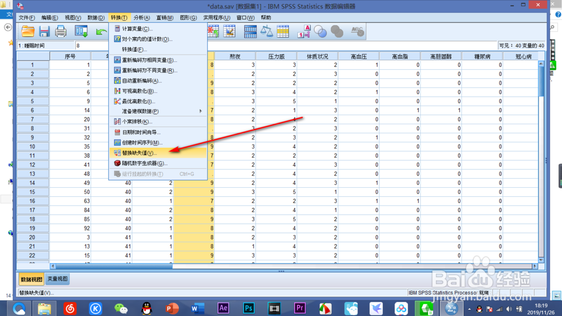
Task: Expand 准备建模数据(P) submenu
Action: tap(158, 111)
